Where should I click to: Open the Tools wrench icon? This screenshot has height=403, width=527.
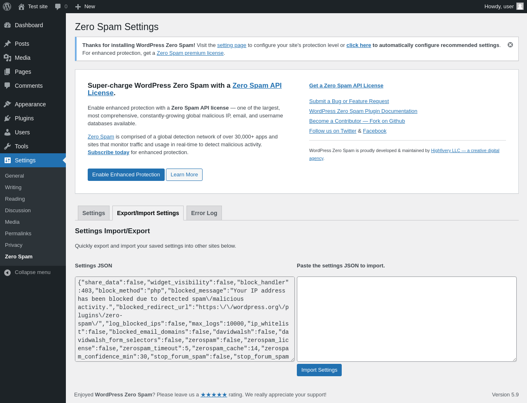(7, 146)
